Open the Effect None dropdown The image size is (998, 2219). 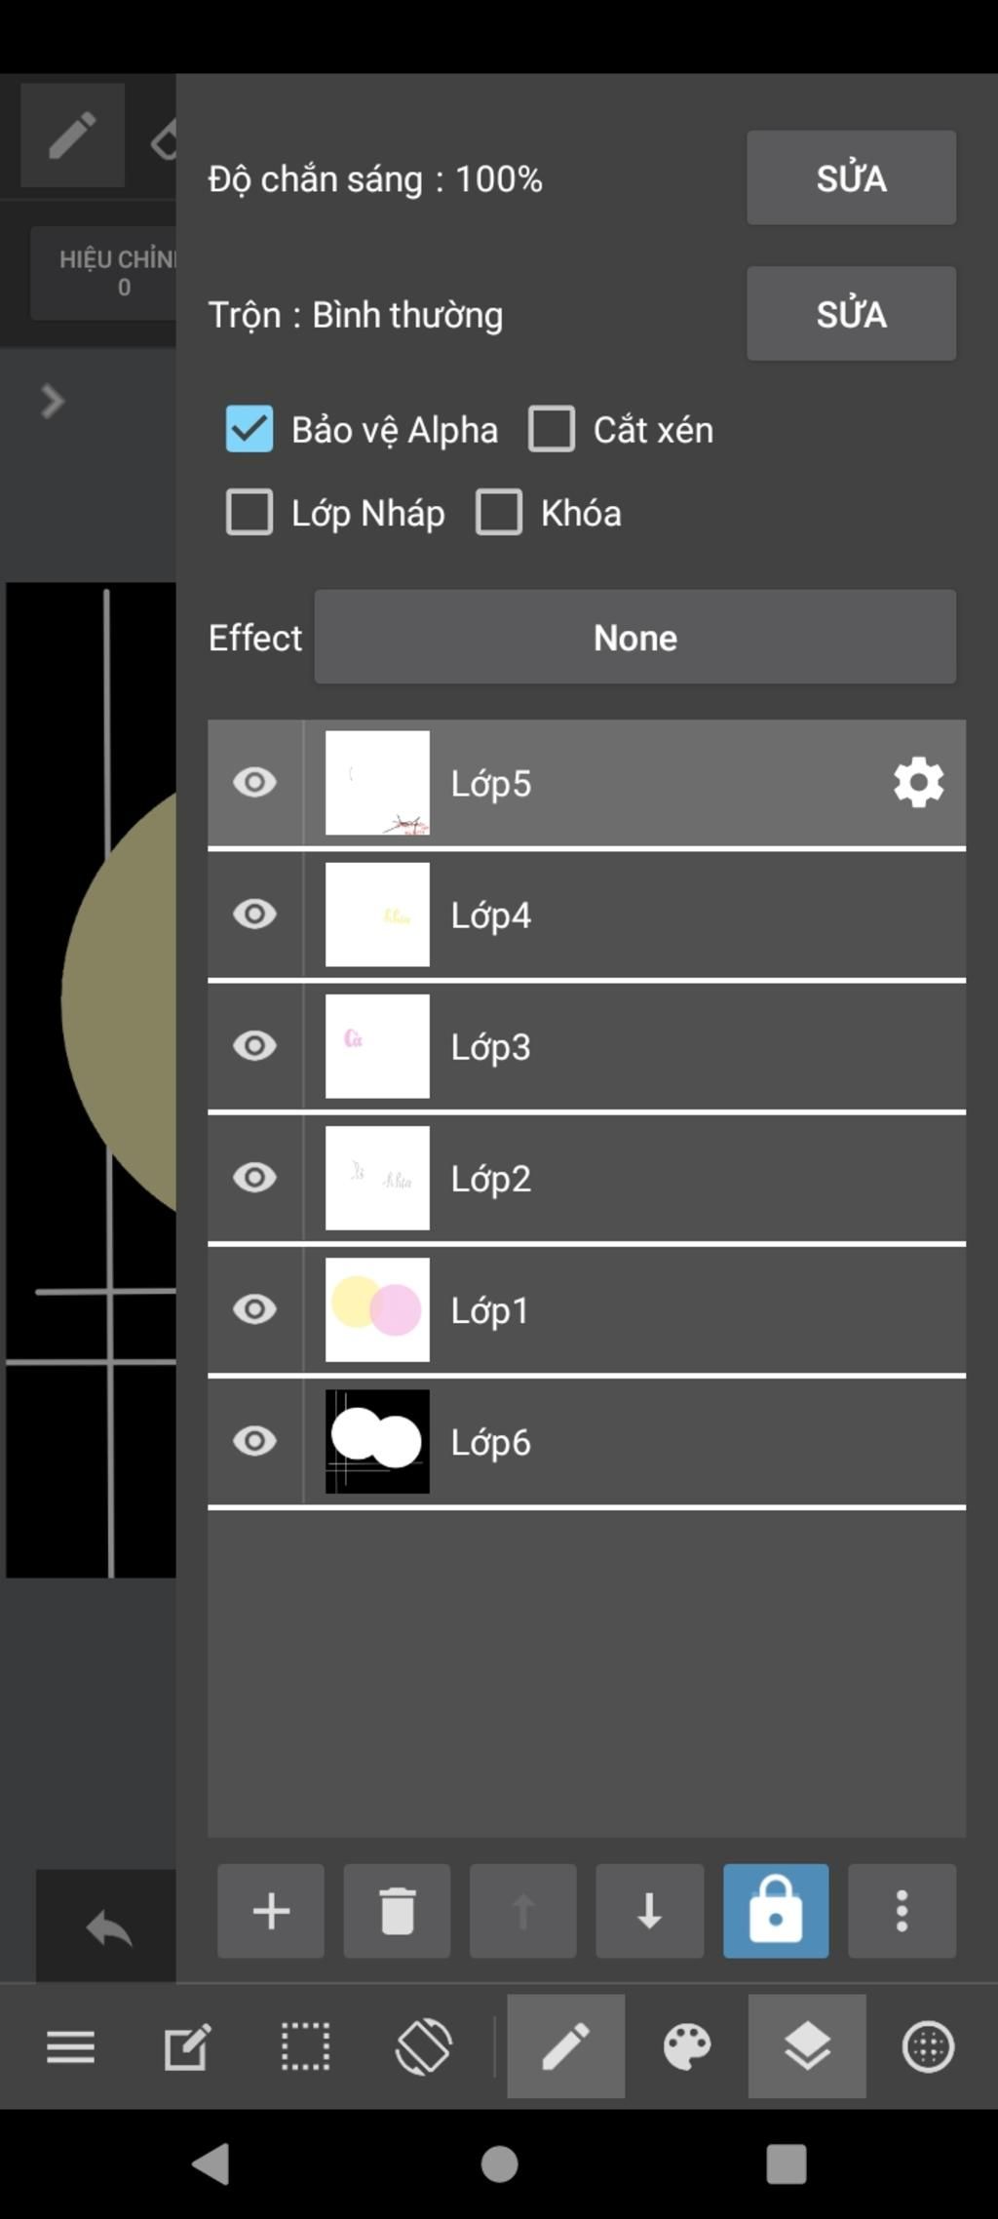(634, 637)
